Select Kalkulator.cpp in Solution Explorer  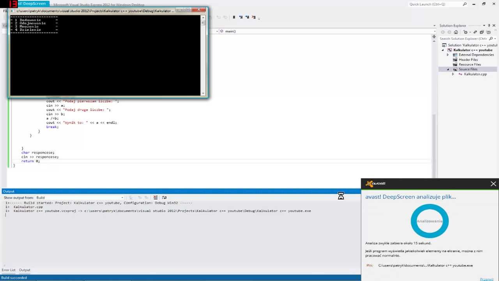(475, 74)
